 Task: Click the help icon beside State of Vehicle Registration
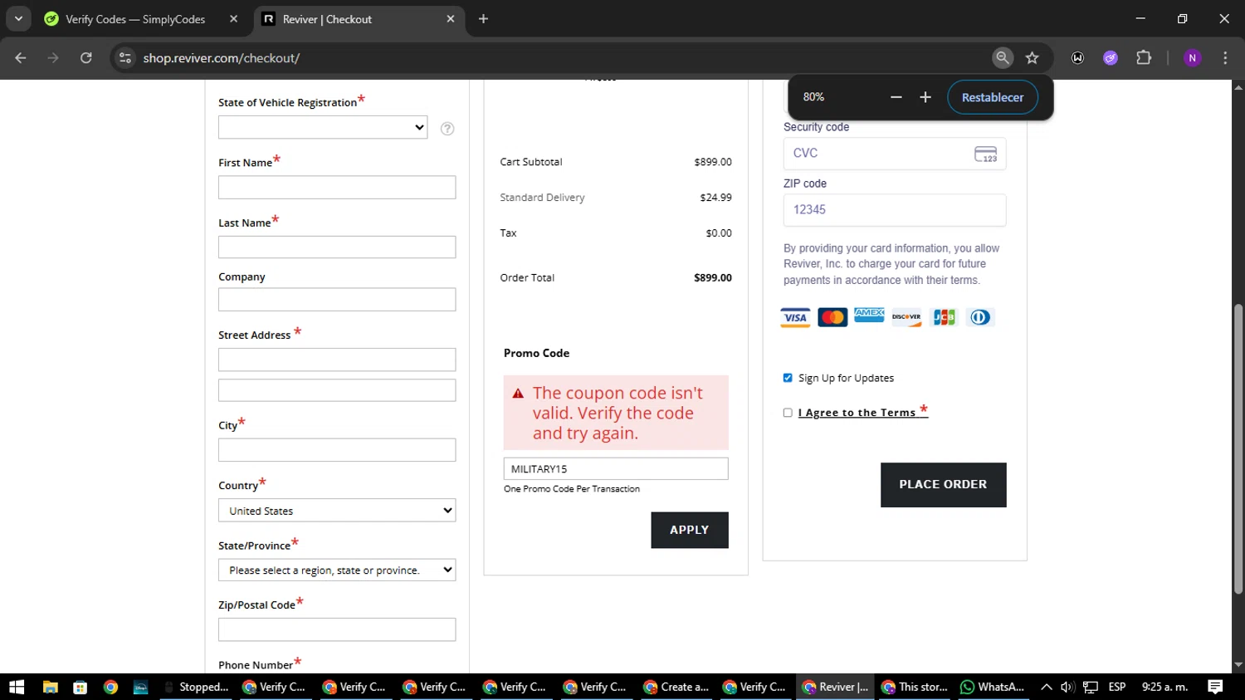(x=447, y=129)
